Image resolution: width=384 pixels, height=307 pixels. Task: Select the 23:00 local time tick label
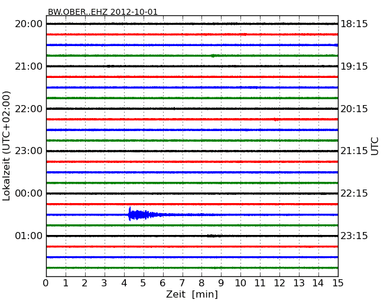click(29, 151)
